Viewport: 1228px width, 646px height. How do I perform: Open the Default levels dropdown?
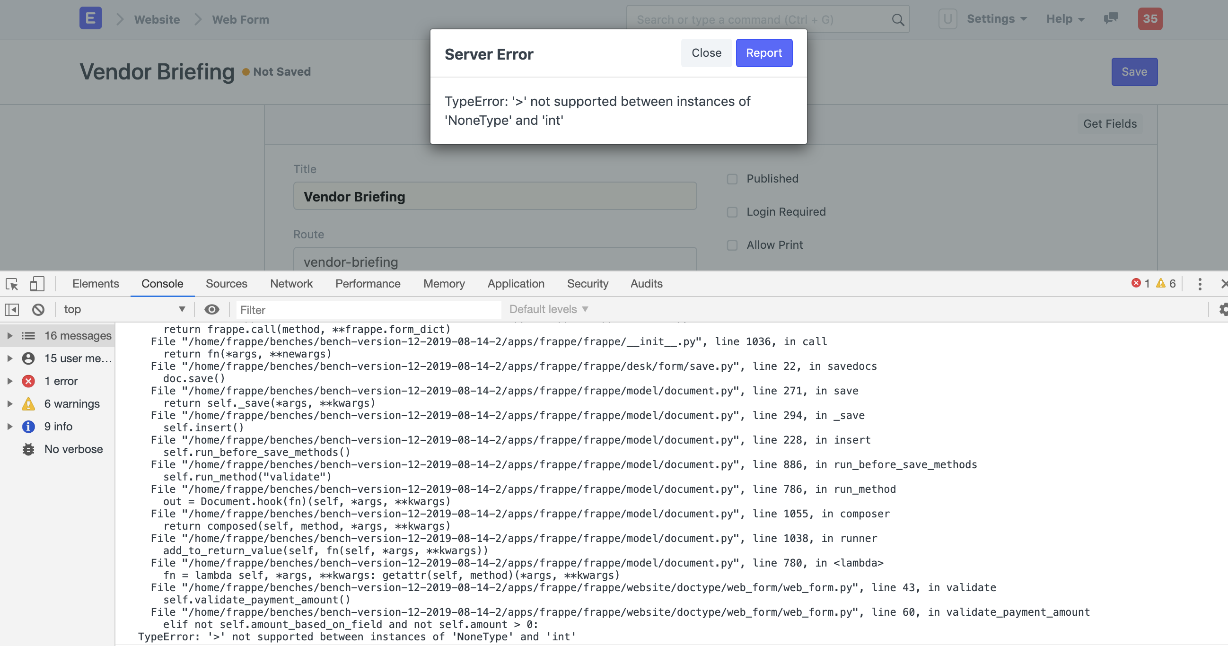547,309
